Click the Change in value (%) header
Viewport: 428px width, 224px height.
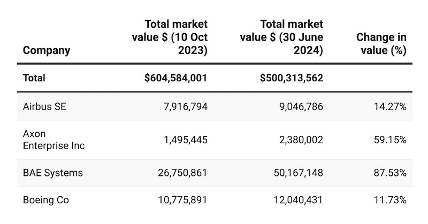click(x=381, y=44)
